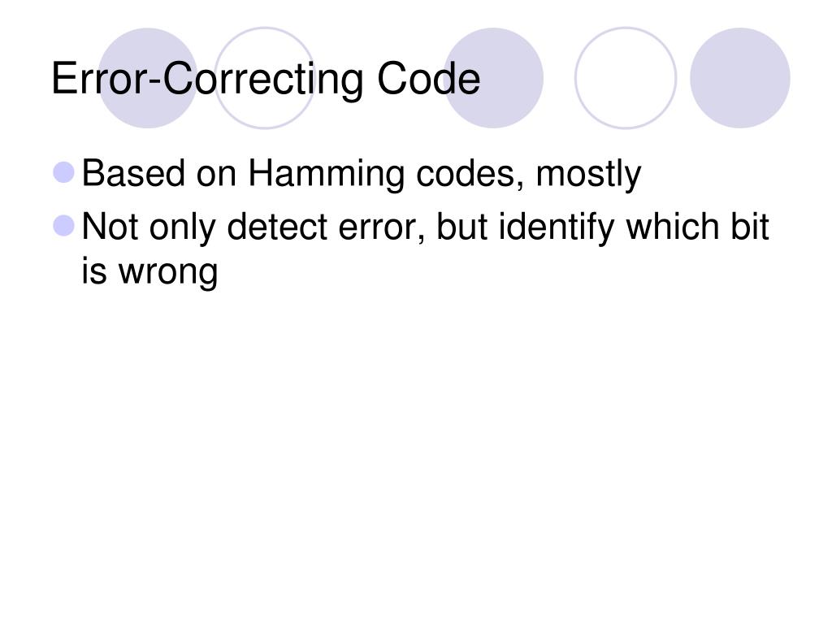Click the first filled lavender circle decoration
The width and height of the screenshot is (832, 624).
[x=148, y=78]
